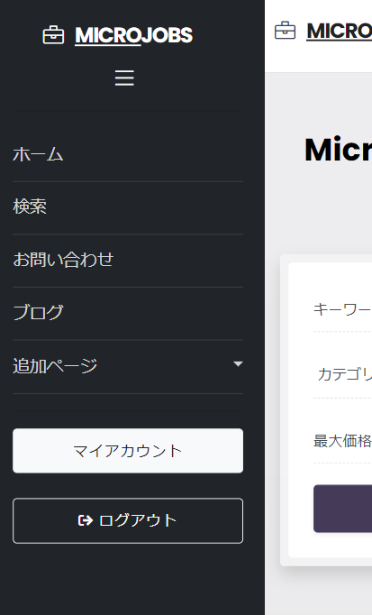Click the logout arrow icon
Viewport: 372px width, 615px height.
86,520
